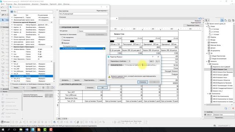Click the help question mark in Formula Editor
235x132 pixels.
pyautogui.click(x=153, y=57)
